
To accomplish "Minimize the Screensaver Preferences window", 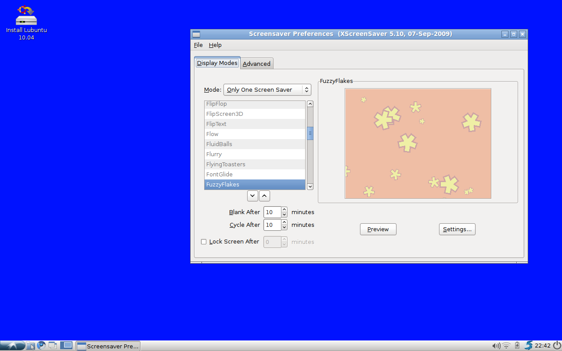I will (505, 34).
